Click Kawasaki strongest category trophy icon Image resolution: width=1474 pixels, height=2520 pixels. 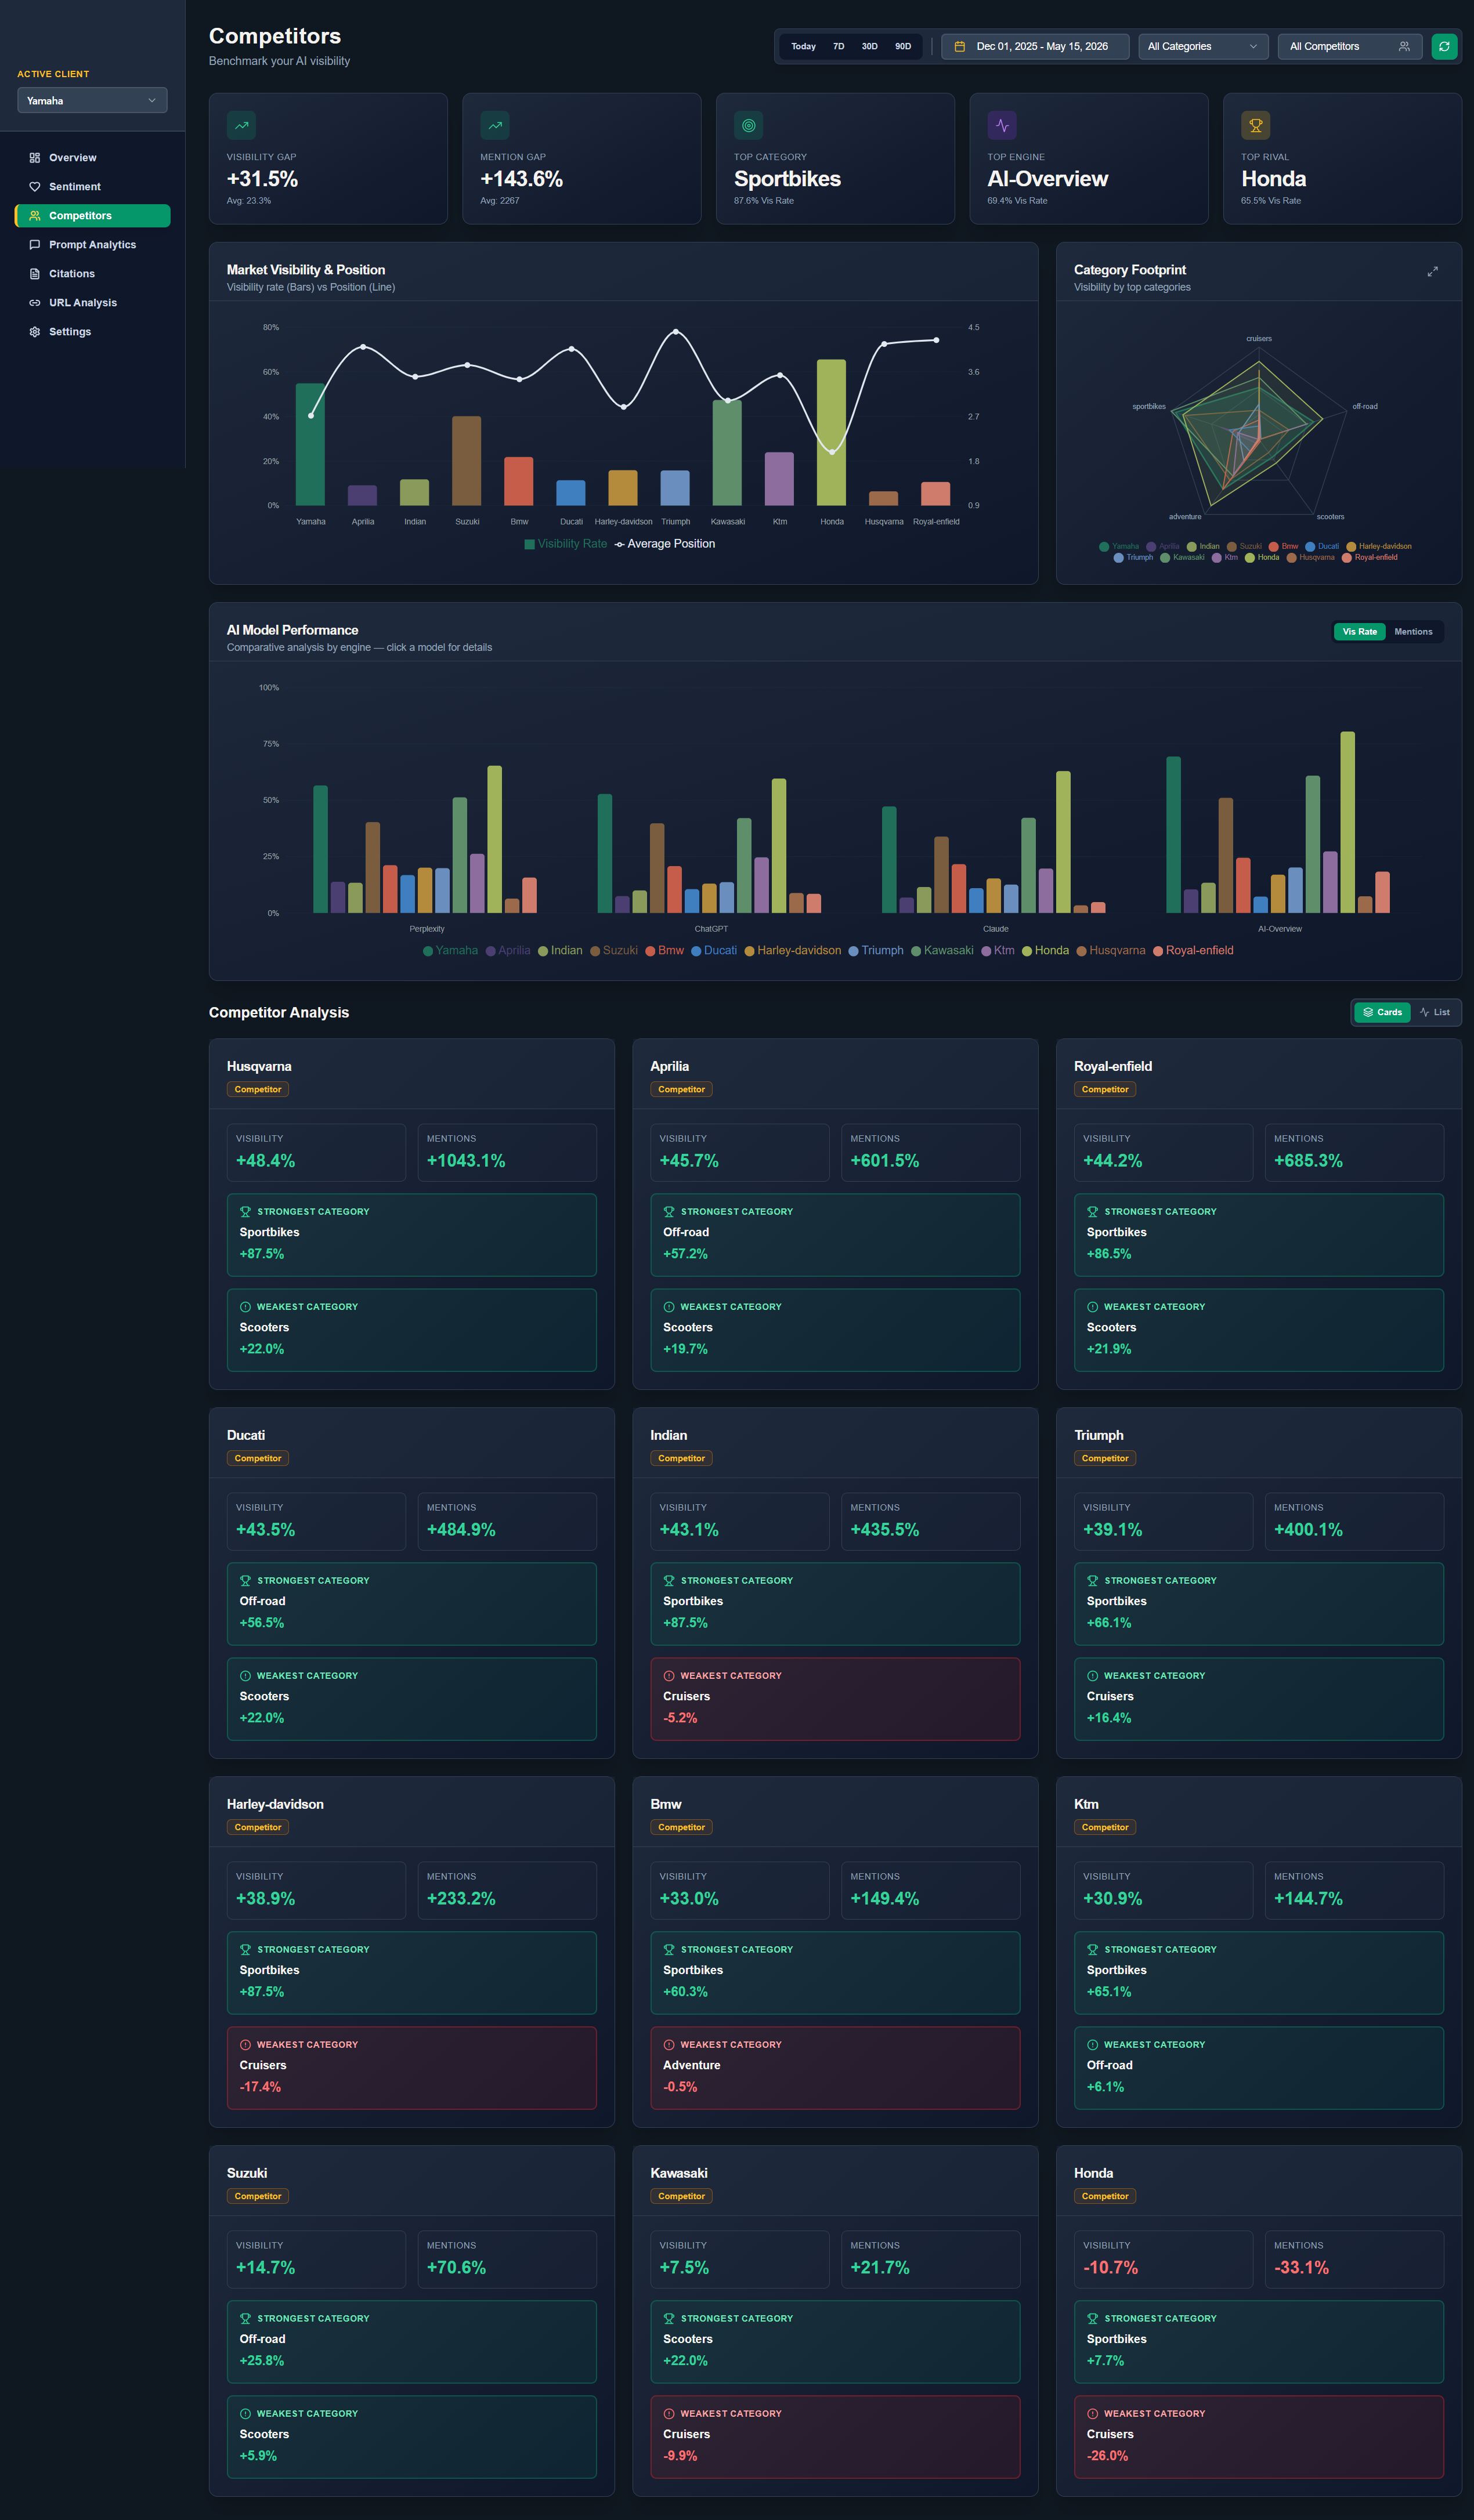tap(669, 2319)
